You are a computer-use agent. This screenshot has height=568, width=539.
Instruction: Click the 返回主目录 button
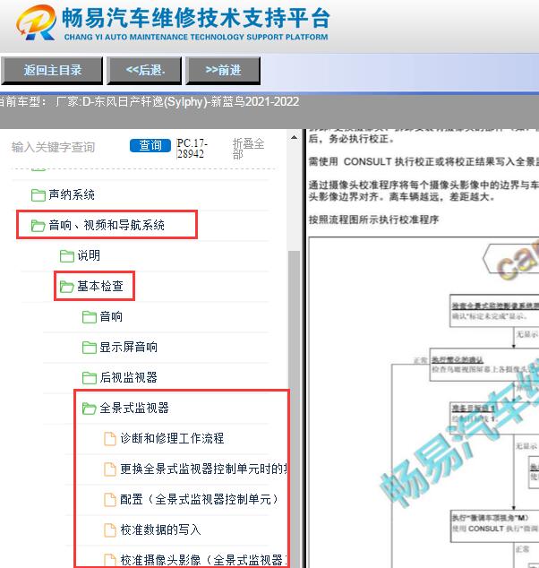[x=52, y=70]
